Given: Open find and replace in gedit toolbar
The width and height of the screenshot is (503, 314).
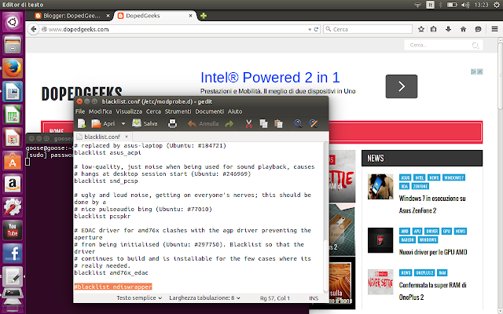Looking at the screenshot, I should pyautogui.click(x=313, y=124).
